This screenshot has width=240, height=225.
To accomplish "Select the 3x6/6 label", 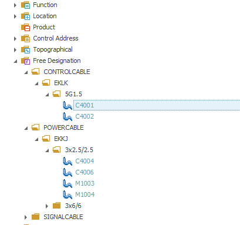I will [x=73, y=206].
